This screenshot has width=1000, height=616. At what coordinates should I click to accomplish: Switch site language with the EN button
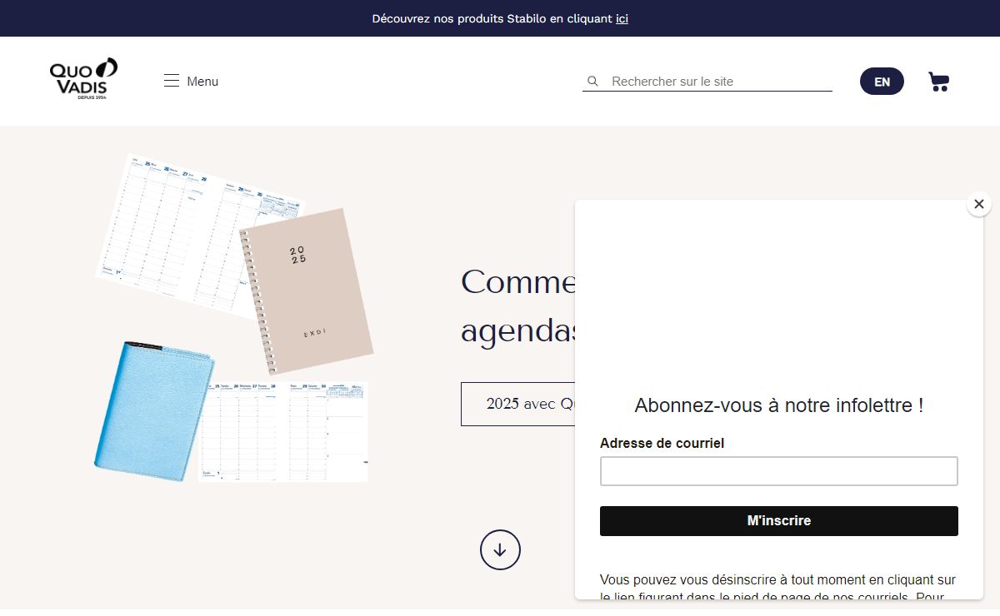[882, 82]
